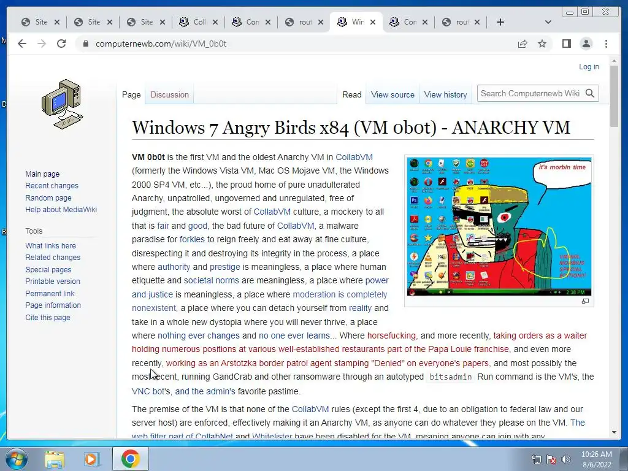
Task: Open the Chrome profile avatar icon
Action: click(x=586, y=44)
